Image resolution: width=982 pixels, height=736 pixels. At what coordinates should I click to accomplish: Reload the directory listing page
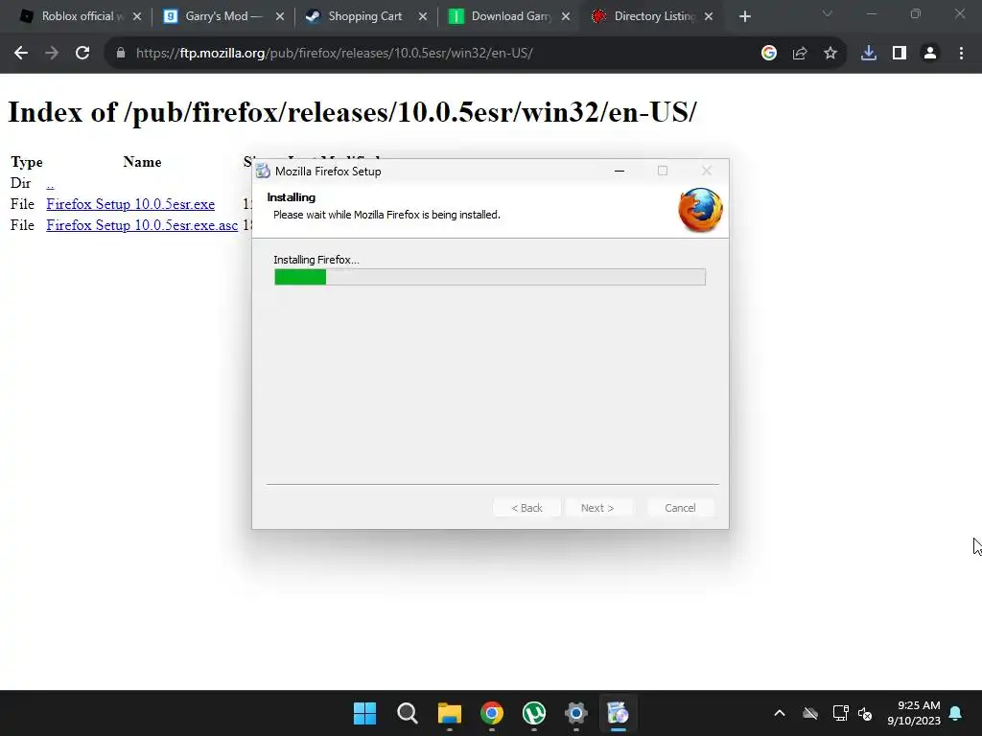tap(82, 54)
